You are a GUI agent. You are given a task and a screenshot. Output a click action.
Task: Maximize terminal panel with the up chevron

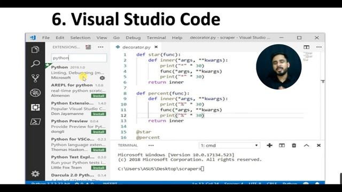point(306,146)
